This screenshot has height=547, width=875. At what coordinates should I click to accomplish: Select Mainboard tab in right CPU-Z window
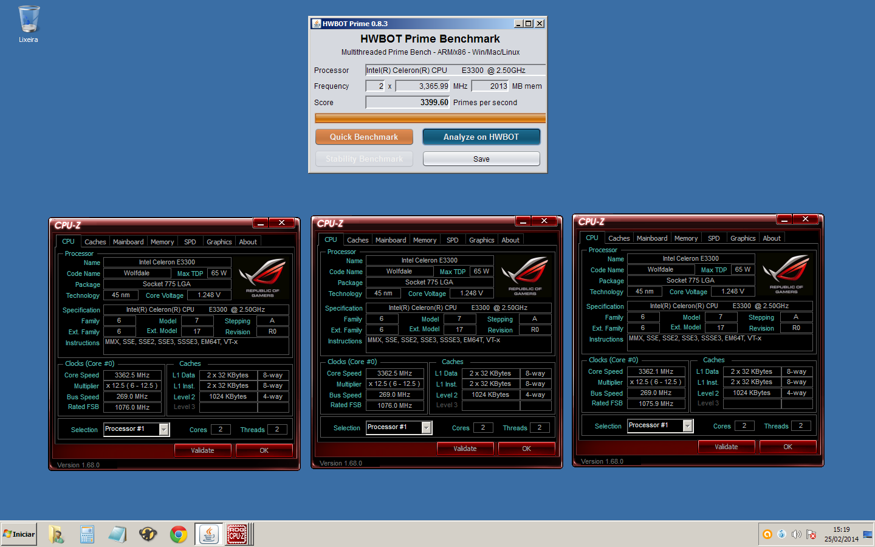(652, 238)
